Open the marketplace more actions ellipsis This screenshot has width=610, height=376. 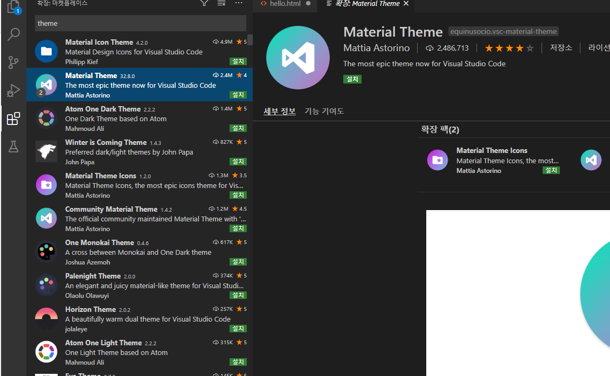tap(239, 3)
